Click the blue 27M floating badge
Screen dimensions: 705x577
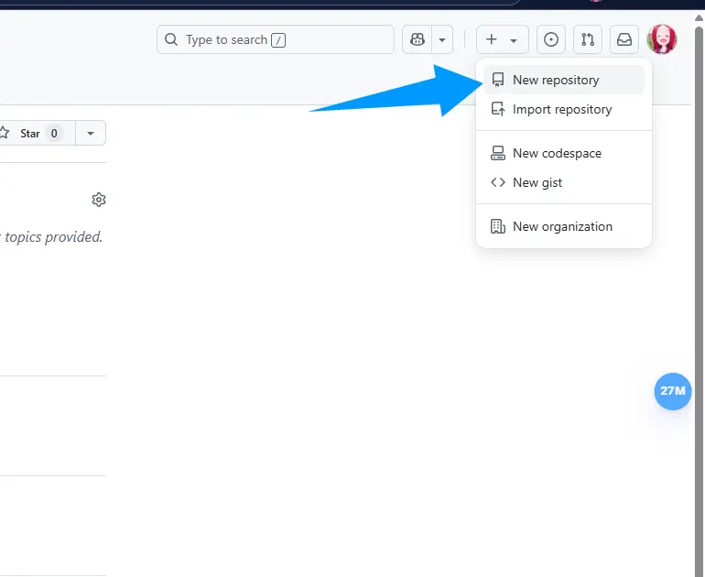(x=673, y=391)
